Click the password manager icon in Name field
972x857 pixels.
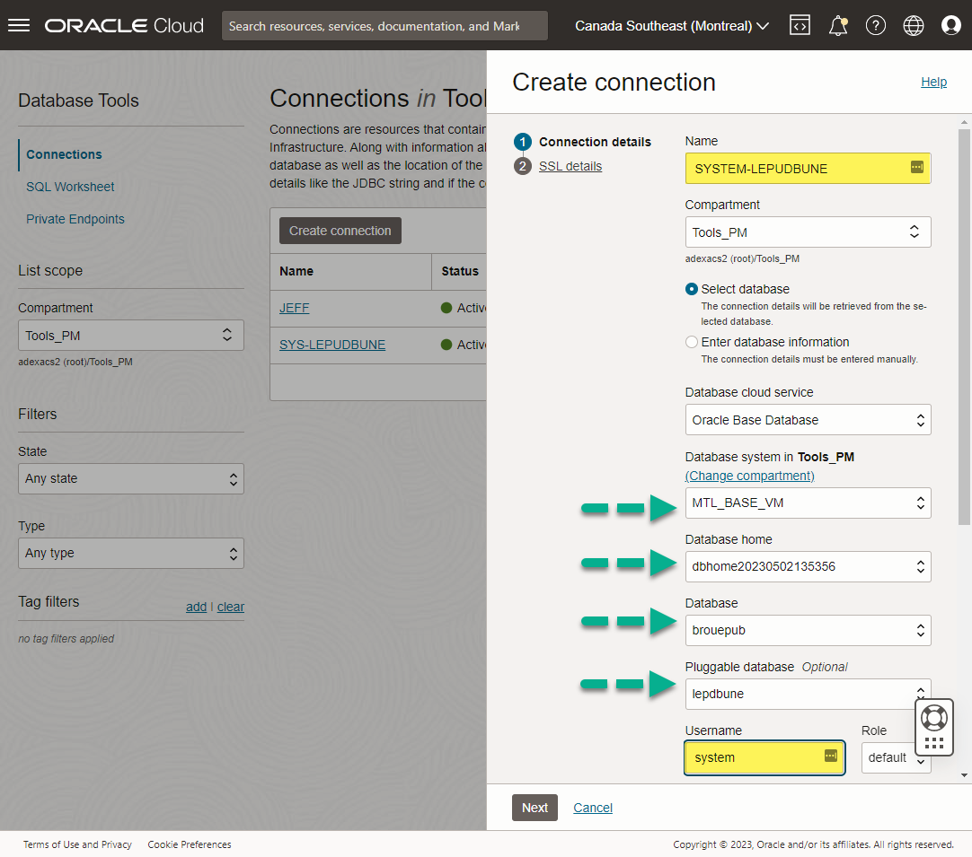pyautogui.click(x=917, y=167)
